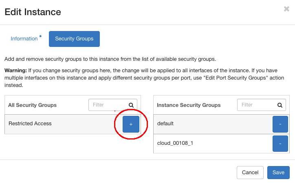Remove cloud_00108_1 group with minus button
Screen dimensions: 295x184
tap(280, 144)
